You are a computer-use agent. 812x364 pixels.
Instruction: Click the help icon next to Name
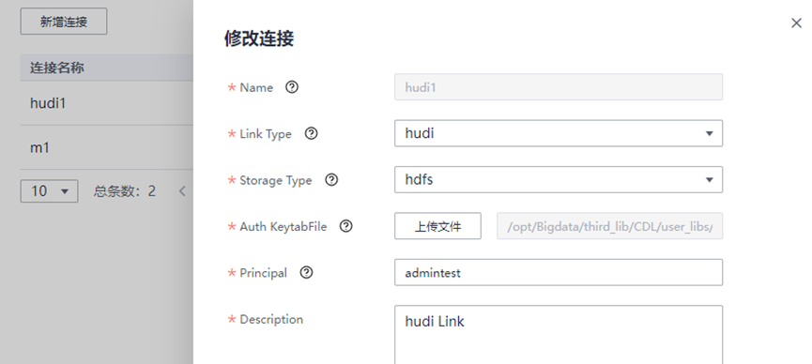(x=292, y=87)
